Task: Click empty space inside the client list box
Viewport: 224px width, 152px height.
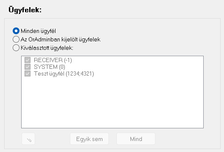Action: (113, 103)
